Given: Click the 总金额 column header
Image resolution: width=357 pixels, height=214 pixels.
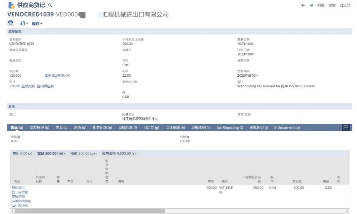Looking at the screenshot, I should pos(297,181).
